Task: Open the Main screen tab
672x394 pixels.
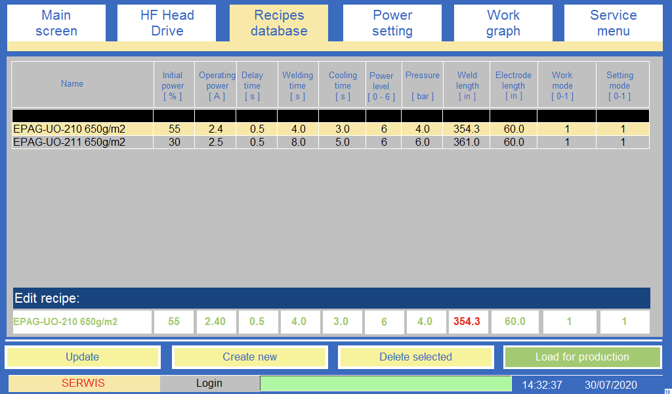Action: 56,23
